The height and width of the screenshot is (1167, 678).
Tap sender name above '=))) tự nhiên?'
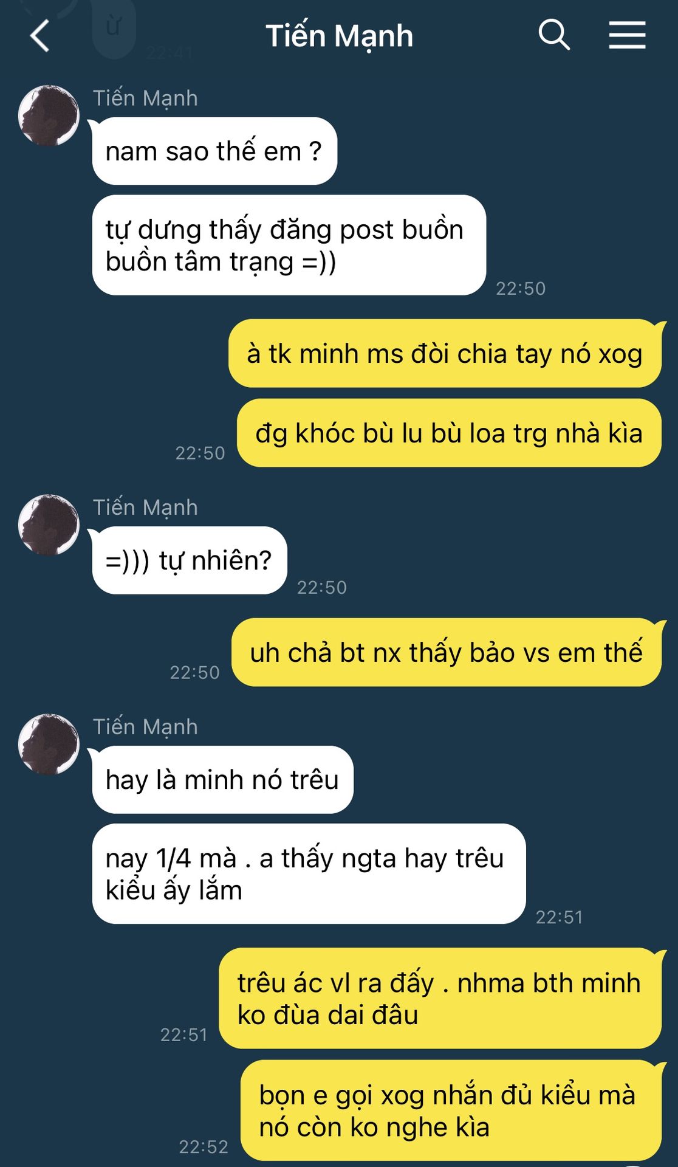(x=145, y=507)
